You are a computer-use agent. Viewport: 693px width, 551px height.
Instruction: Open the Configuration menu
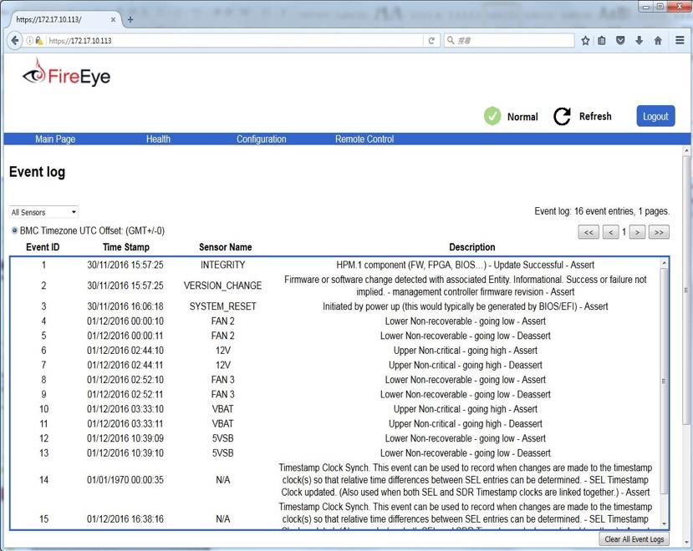tap(261, 139)
